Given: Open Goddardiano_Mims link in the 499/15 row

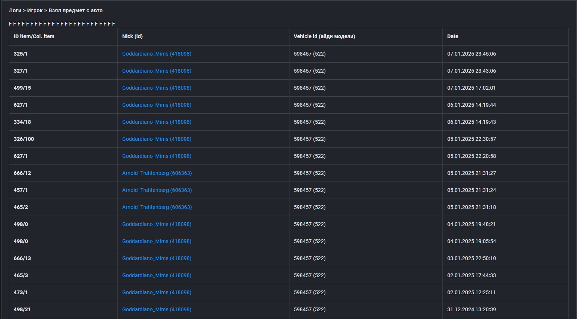Looking at the screenshot, I should tap(157, 88).
